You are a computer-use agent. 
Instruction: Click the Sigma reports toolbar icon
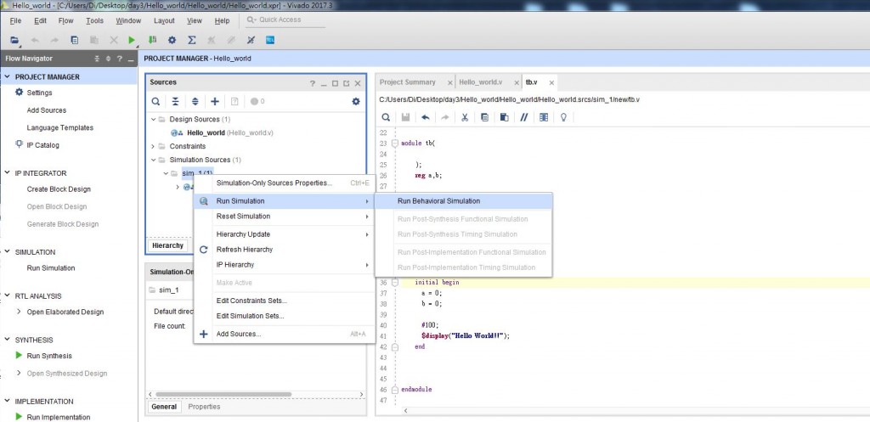tap(192, 40)
